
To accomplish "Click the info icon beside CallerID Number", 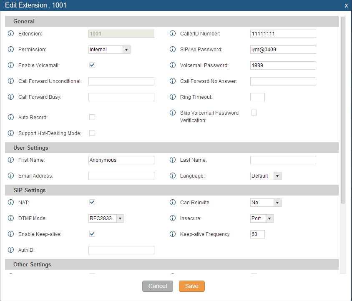I will 173,34.
